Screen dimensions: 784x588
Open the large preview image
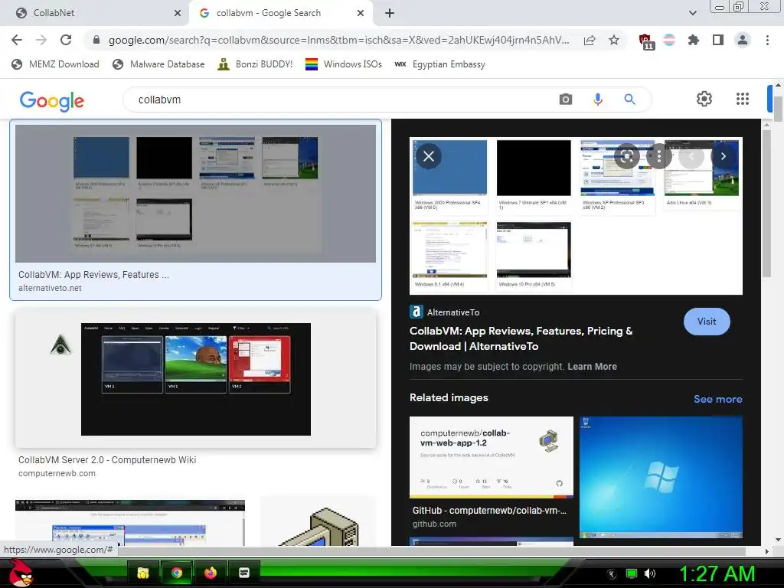point(576,215)
